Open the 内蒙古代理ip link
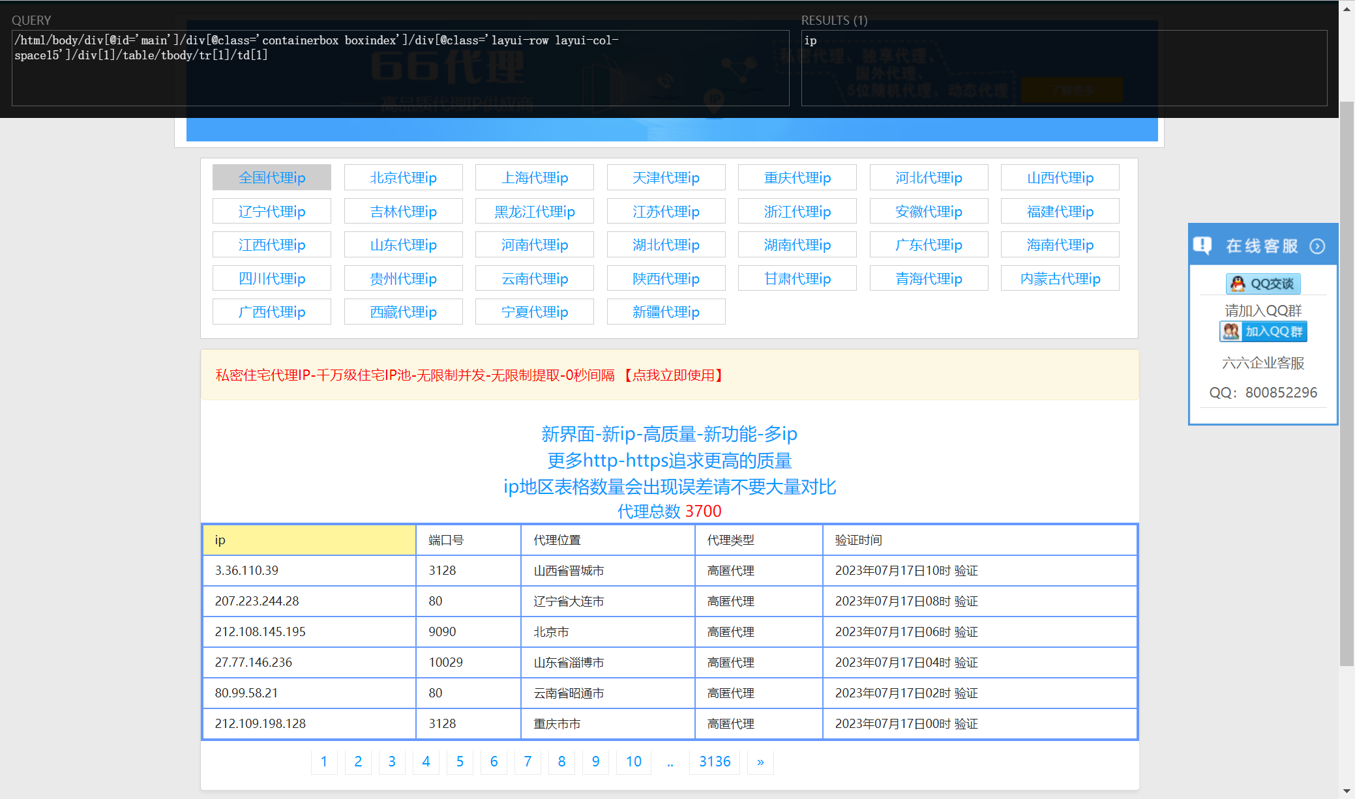Image resolution: width=1355 pixels, height=799 pixels. pyautogui.click(x=1060, y=278)
